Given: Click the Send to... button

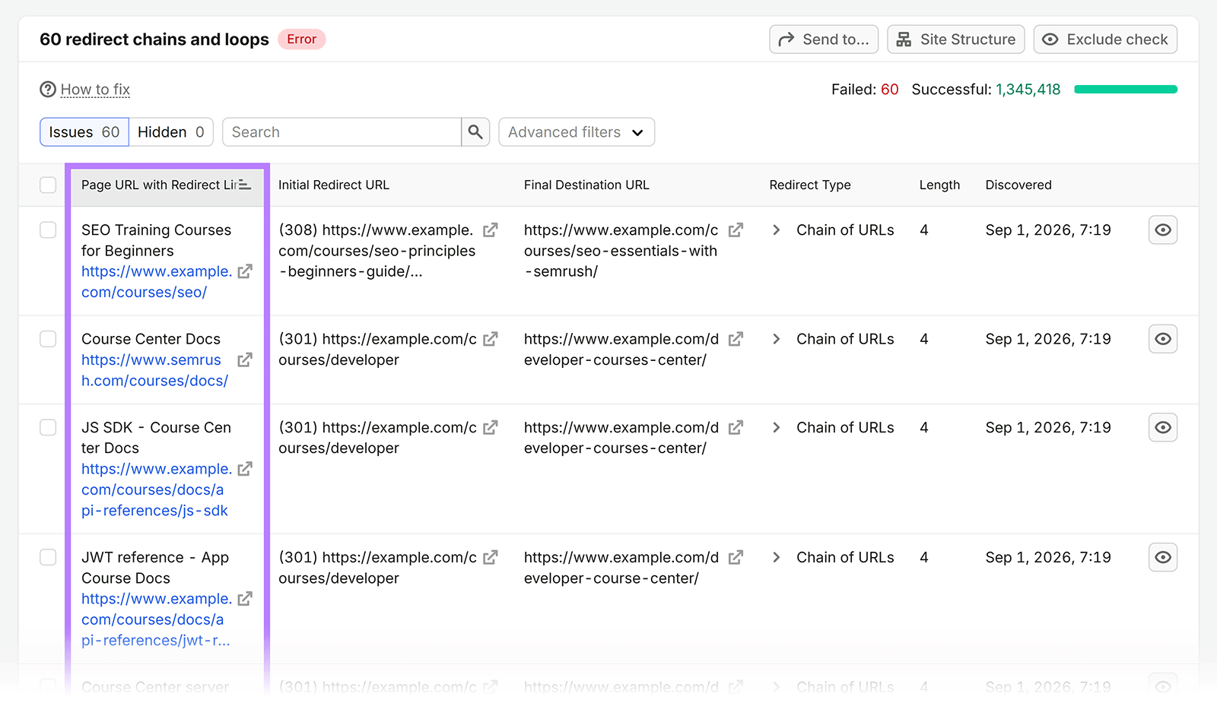Looking at the screenshot, I should (824, 40).
